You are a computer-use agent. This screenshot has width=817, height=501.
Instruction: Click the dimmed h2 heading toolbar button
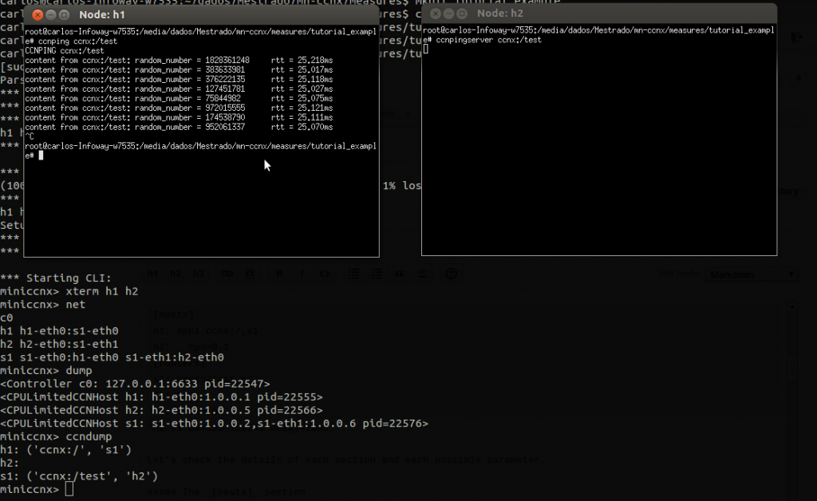click(175, 274)
